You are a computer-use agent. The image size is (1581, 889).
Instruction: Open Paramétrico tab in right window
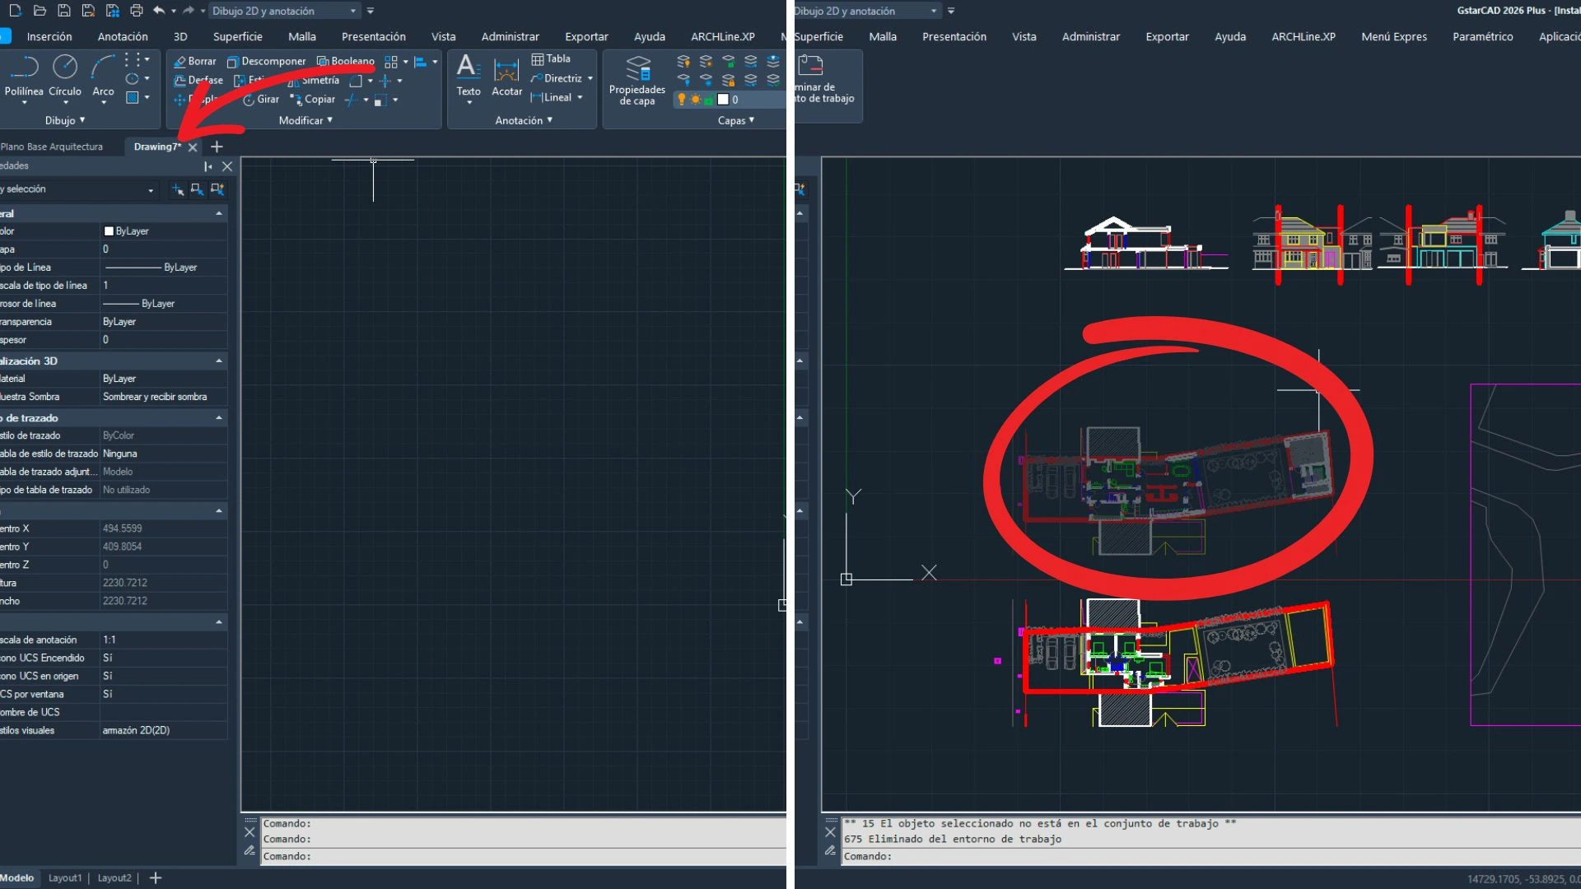point(1482,36)
